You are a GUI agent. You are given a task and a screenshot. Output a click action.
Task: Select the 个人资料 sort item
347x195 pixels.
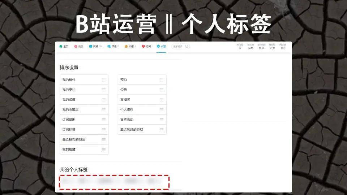(142, 110)
